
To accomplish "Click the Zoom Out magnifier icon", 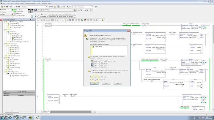I will pyautogui.click(x=70, y=7).
